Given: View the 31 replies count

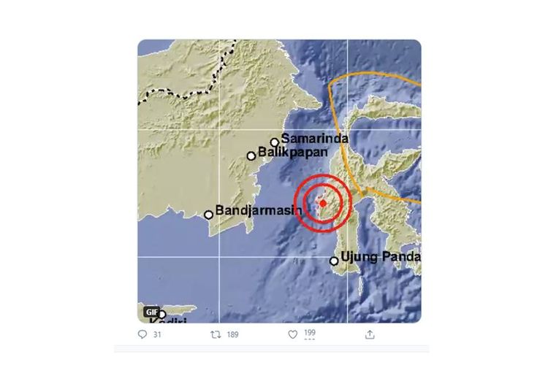Looking at the screenshot, I should pyautogui.click(x=157, y=335).
